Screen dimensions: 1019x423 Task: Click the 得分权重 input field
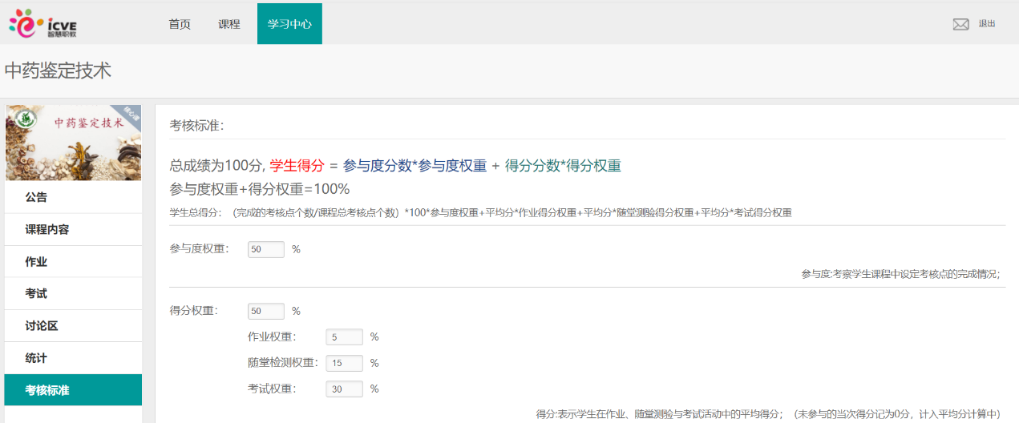click(x=266, y=311)
